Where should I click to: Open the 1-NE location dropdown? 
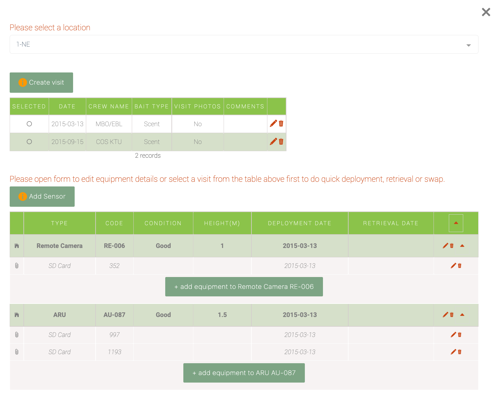[x=244, y=44]
